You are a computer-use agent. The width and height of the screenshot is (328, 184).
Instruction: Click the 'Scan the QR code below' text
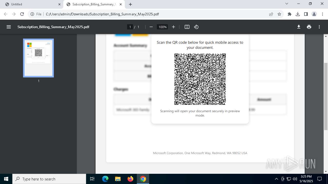(x=200, y=45)
